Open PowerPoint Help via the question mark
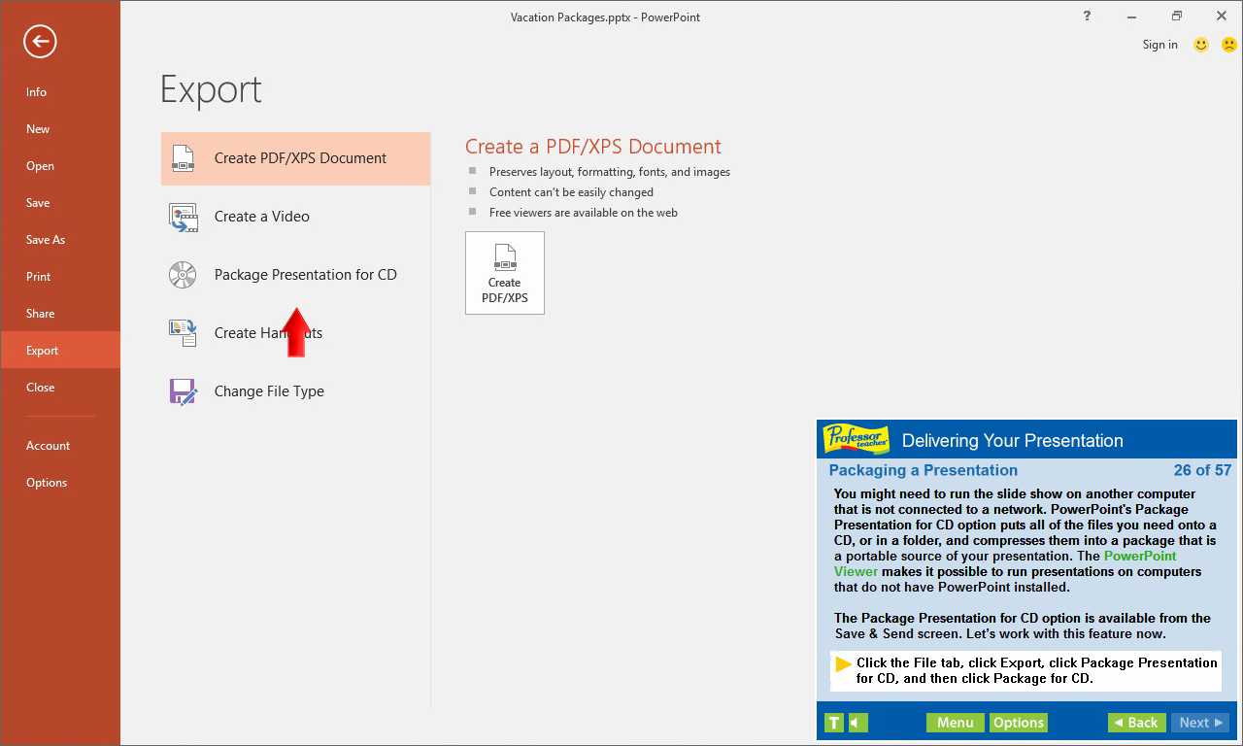Image resolution: width=1243 pixels, height=746 pixels. 1087,16
